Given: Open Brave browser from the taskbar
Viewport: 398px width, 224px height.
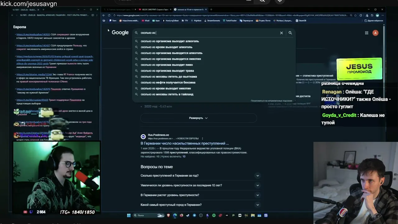Looking at the screenshot, I should (x=169, y=215).
